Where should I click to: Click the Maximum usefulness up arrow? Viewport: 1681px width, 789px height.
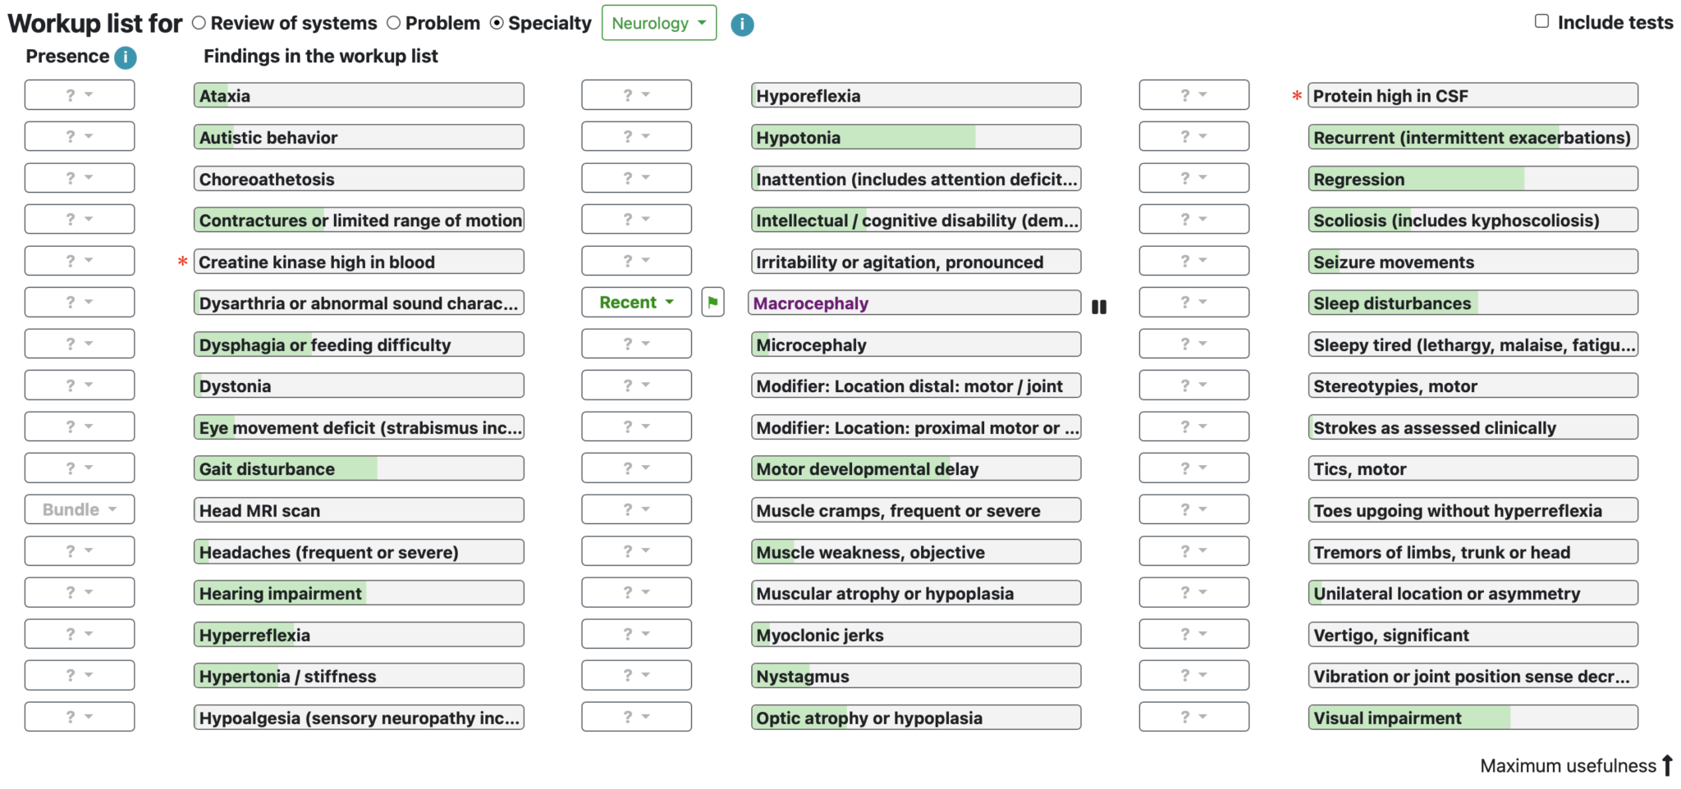1667,765
